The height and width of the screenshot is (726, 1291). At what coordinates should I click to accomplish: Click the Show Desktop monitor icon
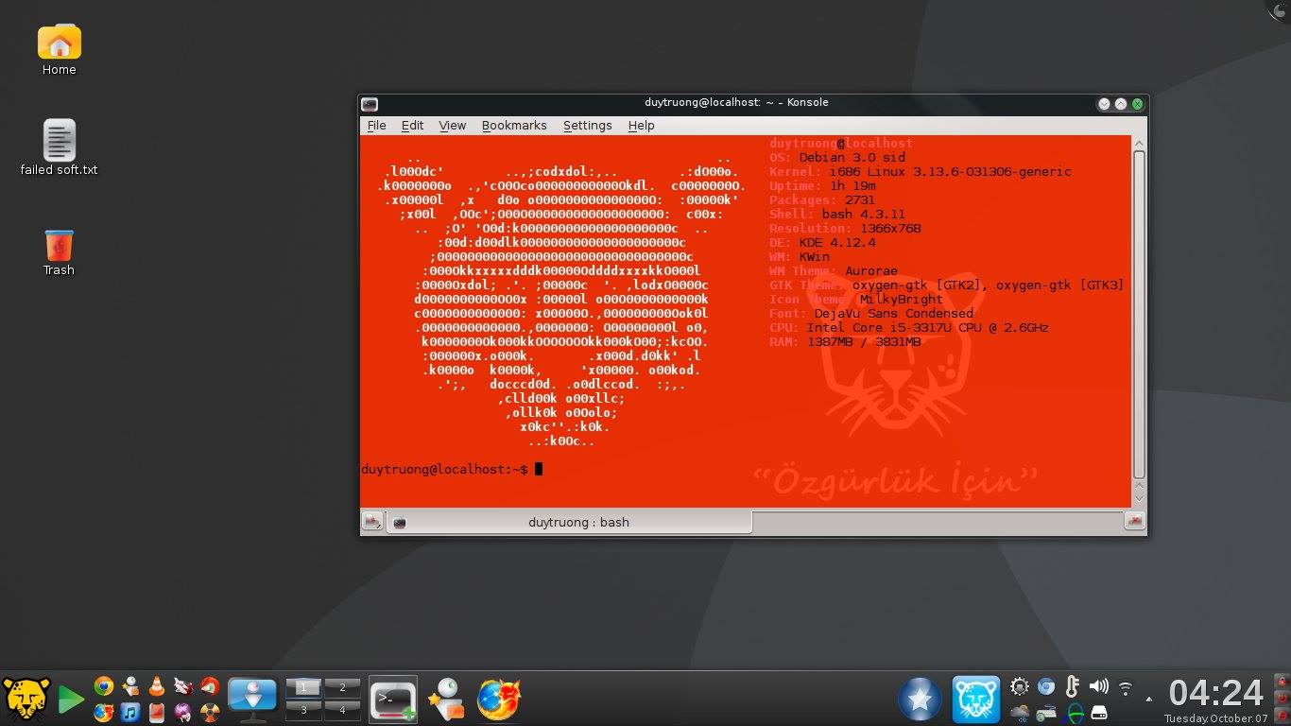pos(252,699)
